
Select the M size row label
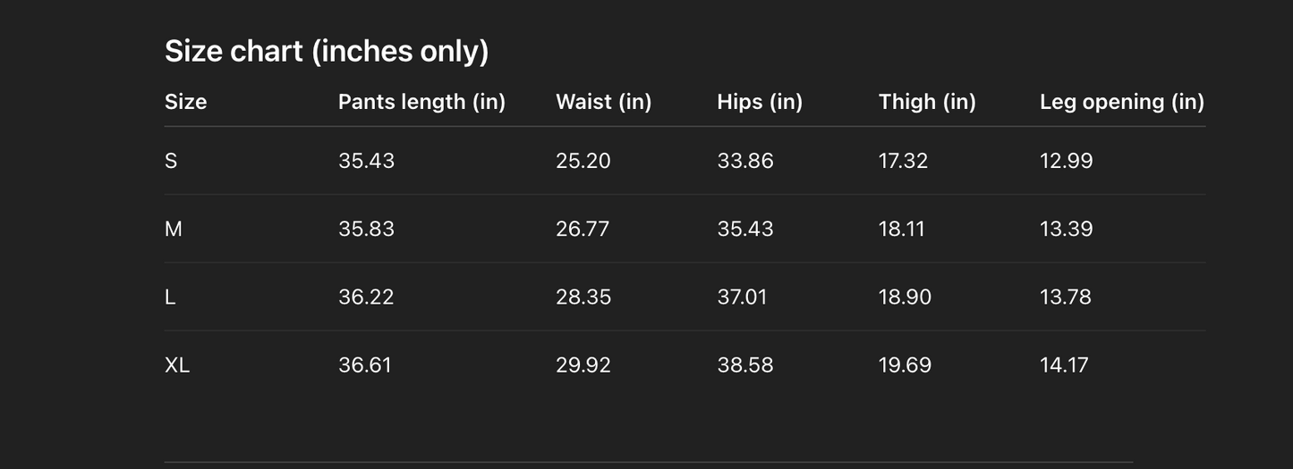point(174,229)
